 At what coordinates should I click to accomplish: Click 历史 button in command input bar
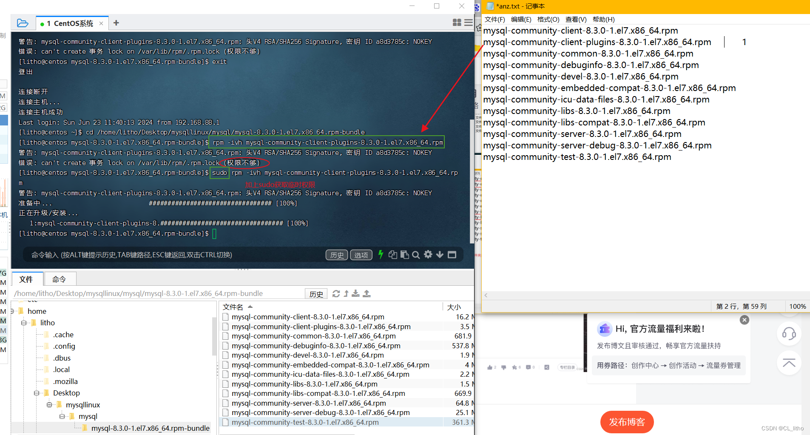pos(337,255)
